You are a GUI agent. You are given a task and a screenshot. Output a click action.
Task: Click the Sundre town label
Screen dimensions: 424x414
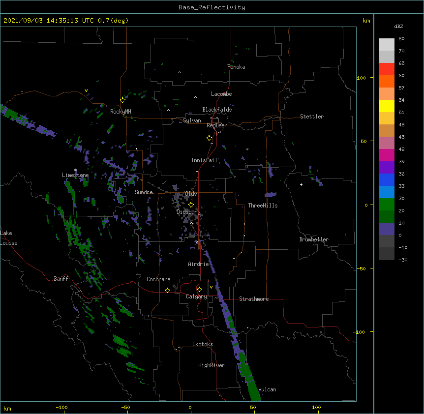pyautogui.click(x=144, y=192)
